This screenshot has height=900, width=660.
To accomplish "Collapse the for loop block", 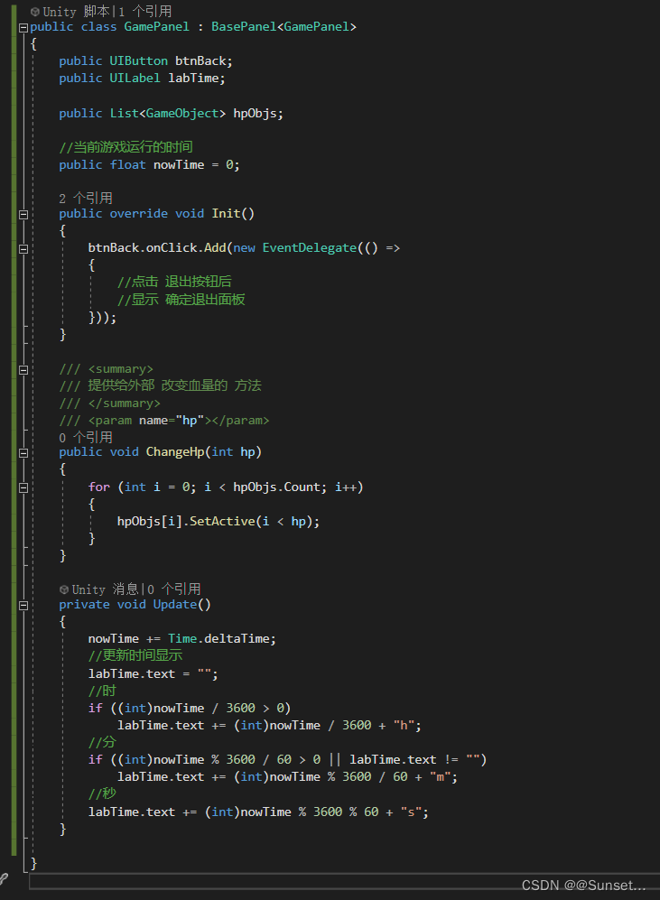I will click(23, 487).
